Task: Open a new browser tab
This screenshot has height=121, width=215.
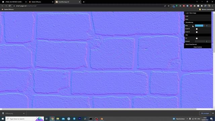Action: point(84,2)
